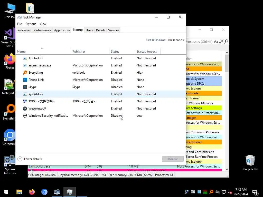Click the Phone Link startup icon
The height and width of the screenshot is (197, 263).
pos(25,80)
